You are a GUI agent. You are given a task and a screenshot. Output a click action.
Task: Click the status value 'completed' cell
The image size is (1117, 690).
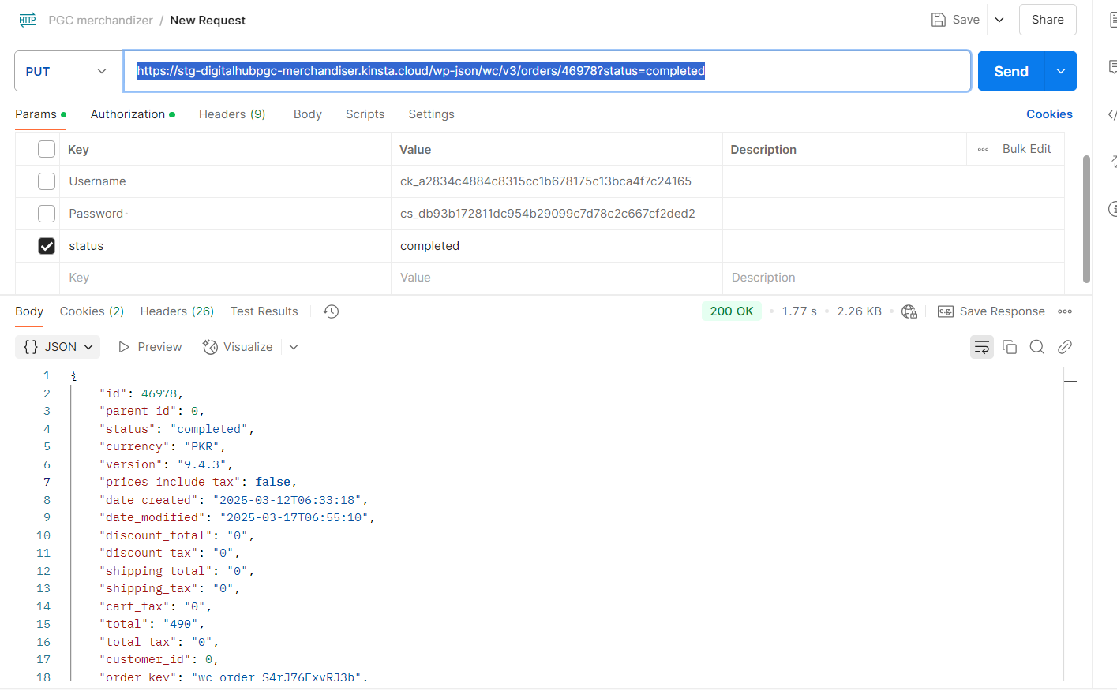pos(557,246)
